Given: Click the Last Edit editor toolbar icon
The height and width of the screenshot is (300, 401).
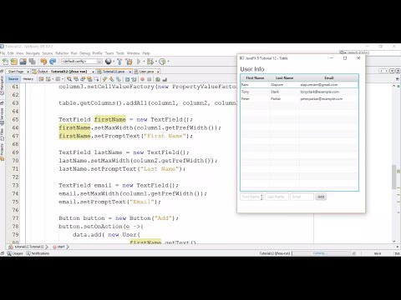Looking at the screenshot, I should (x=41, y=79).
